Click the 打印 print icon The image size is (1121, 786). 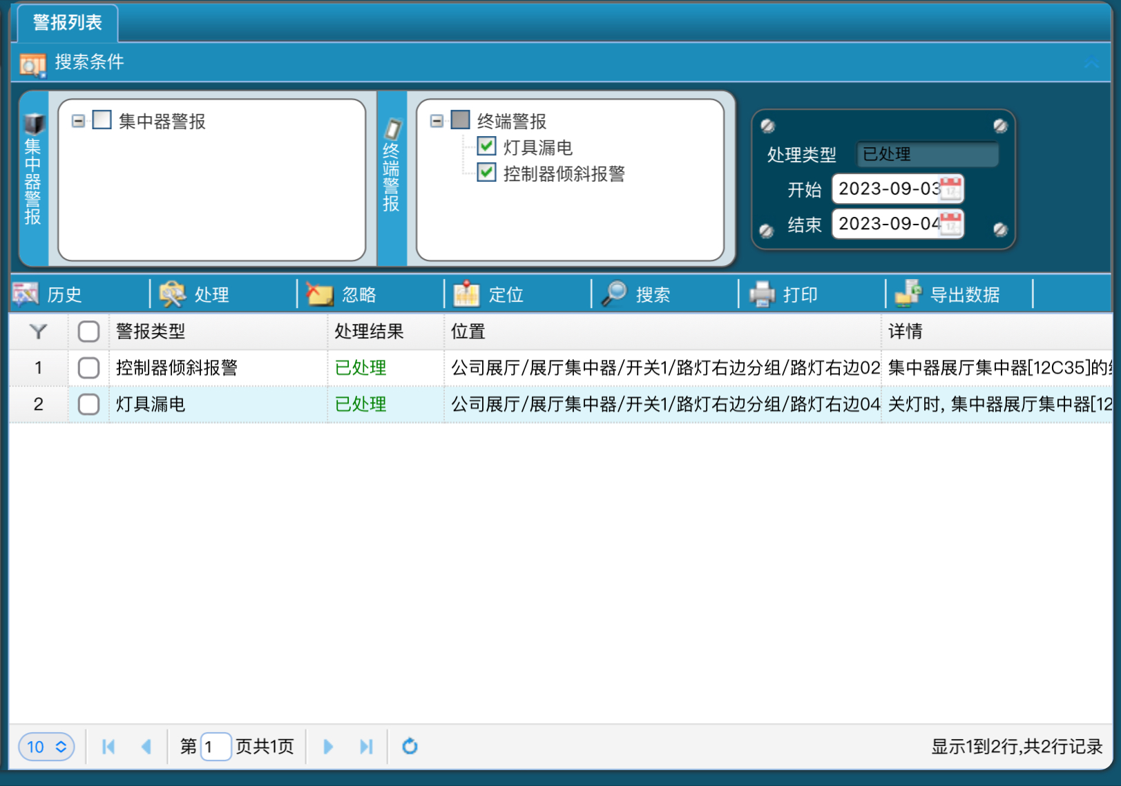762,294
